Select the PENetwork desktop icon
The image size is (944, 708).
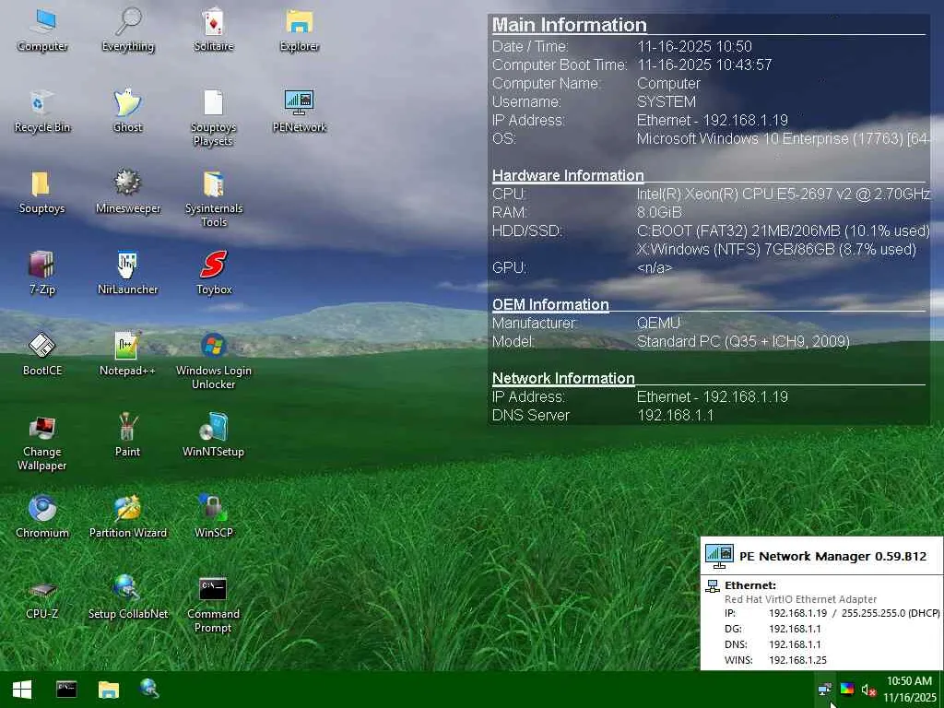click(300, 112)
